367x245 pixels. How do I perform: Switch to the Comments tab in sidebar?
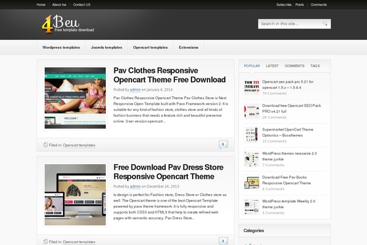tap(294, 66)
